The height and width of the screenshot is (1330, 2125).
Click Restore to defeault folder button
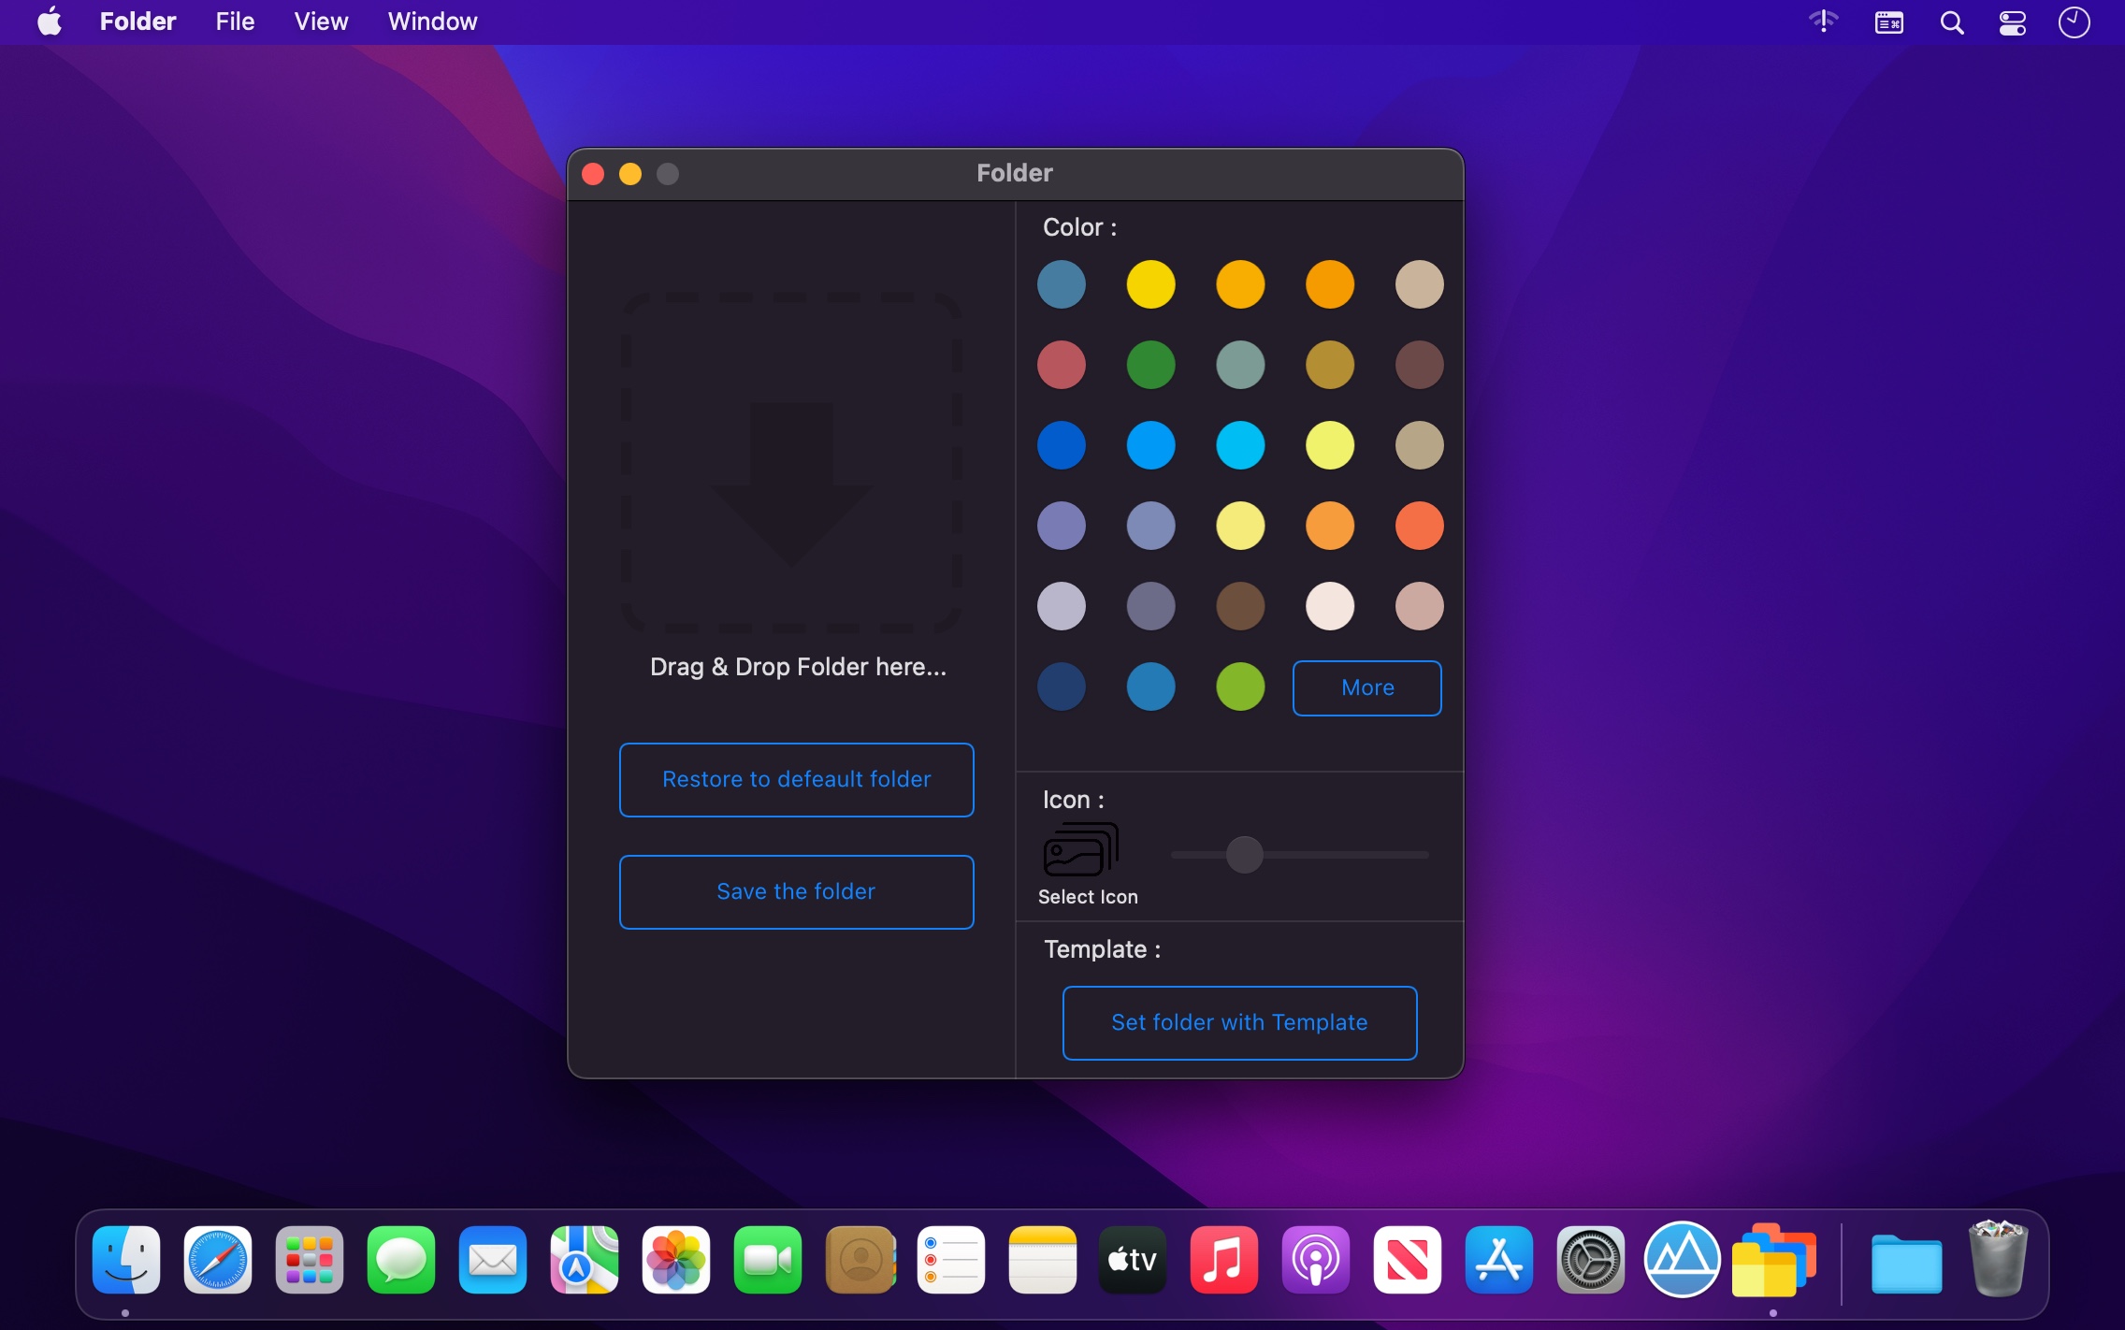point(797,780)
